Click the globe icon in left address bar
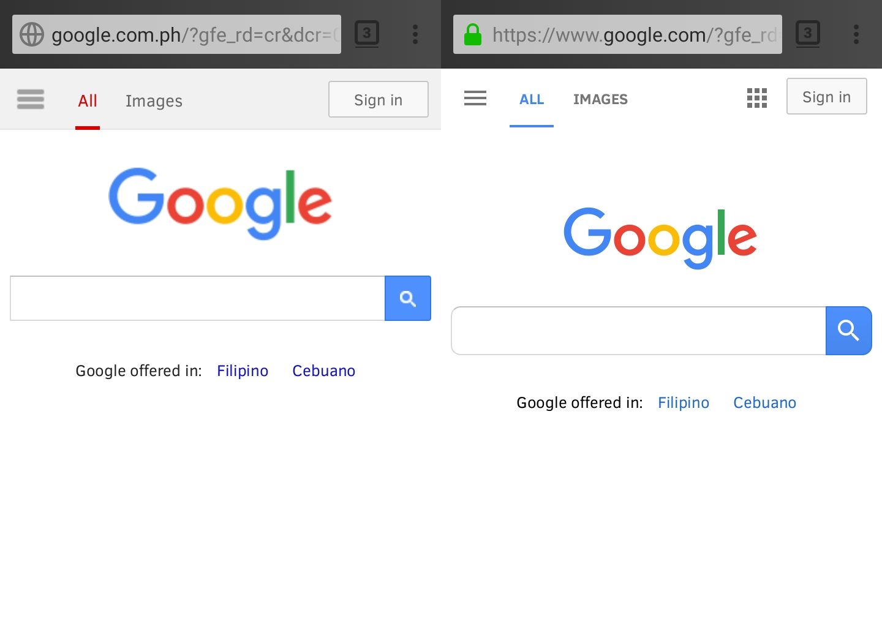The image size is (882, 621). click(x=32, y=34)
